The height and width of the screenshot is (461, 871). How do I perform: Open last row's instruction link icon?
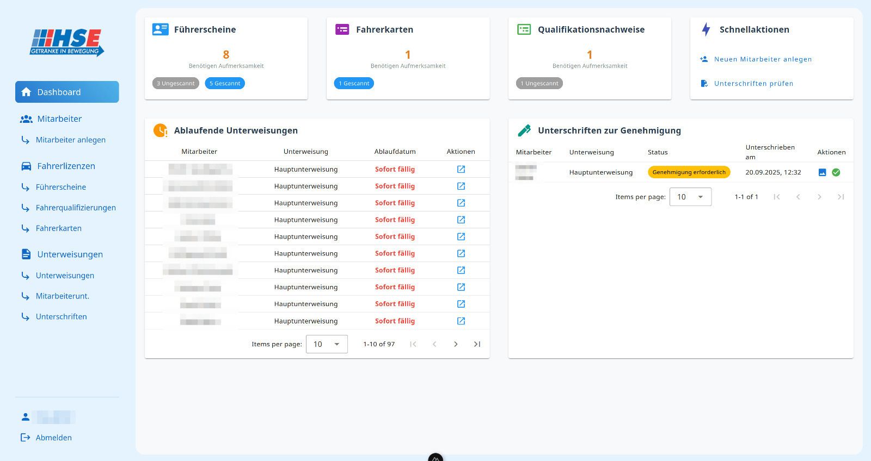[x=461, y=321]
